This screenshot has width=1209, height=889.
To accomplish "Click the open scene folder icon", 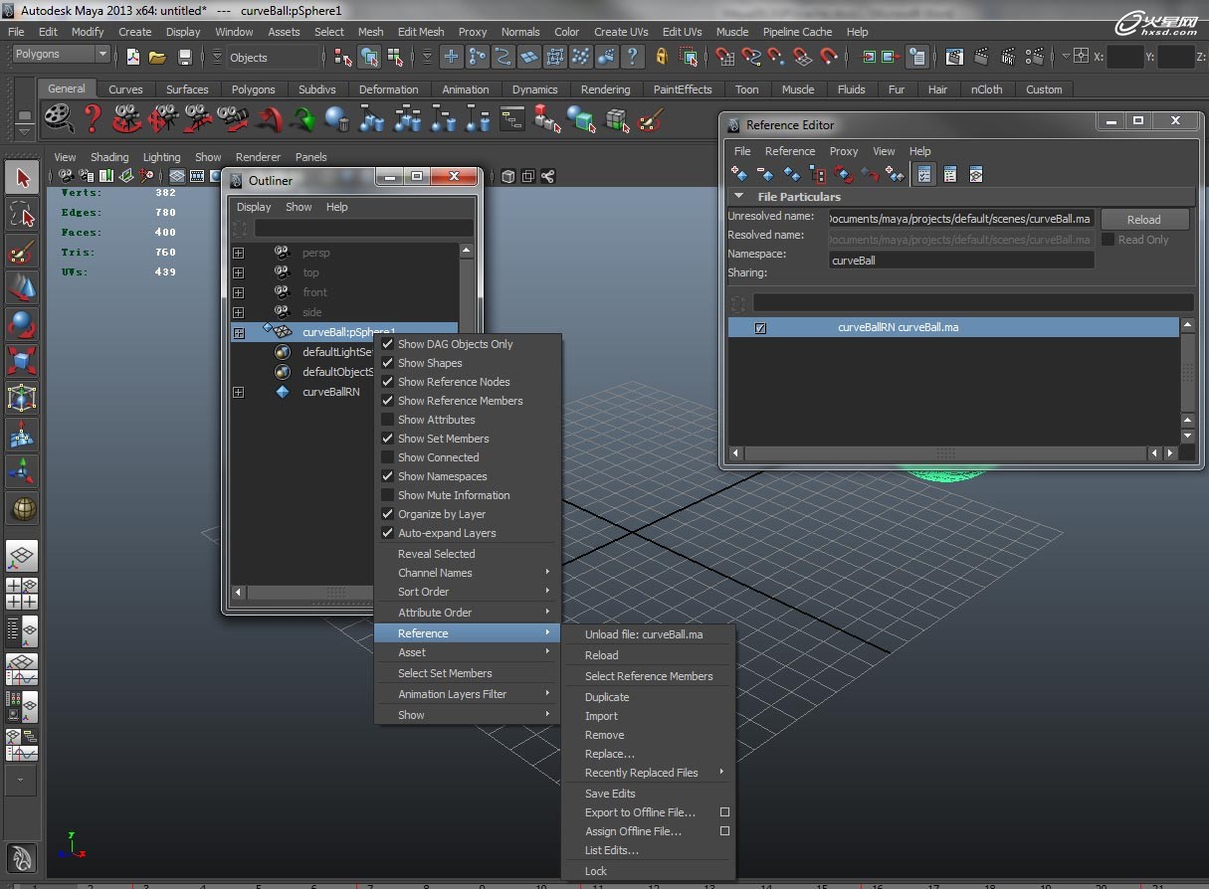I will 157,57.
